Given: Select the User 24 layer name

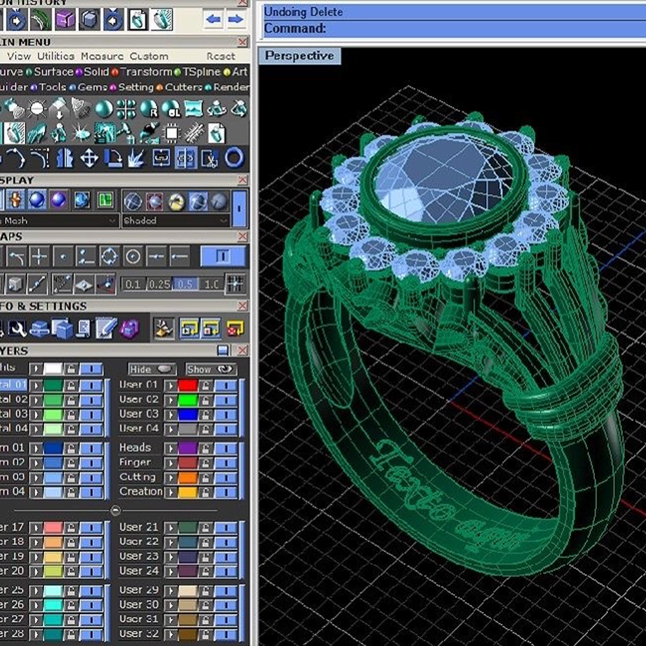Looking at the screenshot, I should click(139, 571).
